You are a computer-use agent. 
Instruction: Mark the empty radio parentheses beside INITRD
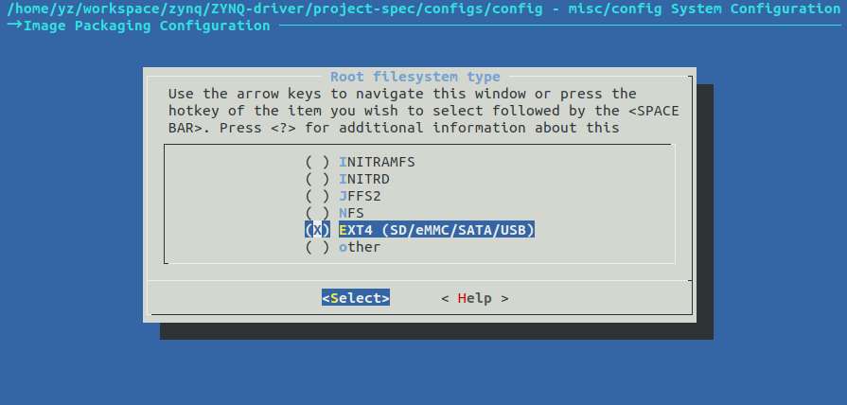pyautogui.click(x=317, y=179)
